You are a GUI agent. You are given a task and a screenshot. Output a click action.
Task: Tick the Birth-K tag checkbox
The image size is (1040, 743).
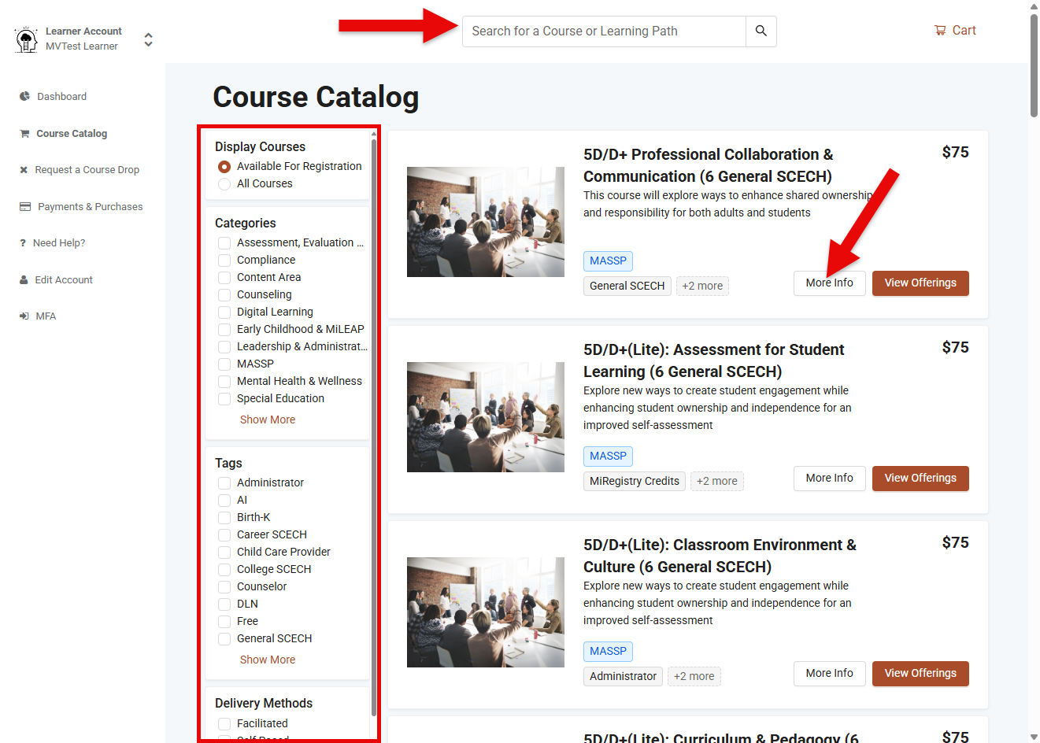224,518
